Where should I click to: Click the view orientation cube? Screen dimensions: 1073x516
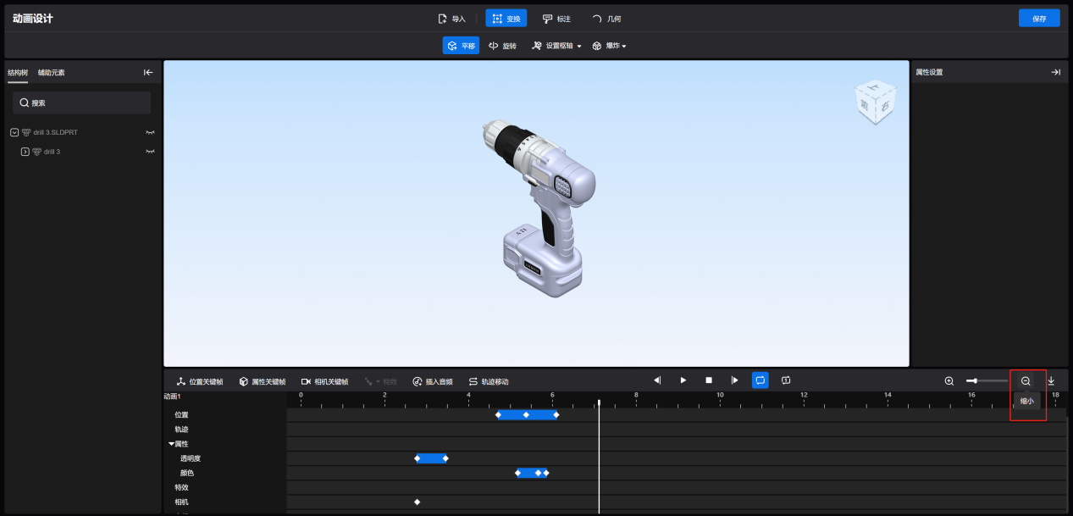click(x=875, y=103)
